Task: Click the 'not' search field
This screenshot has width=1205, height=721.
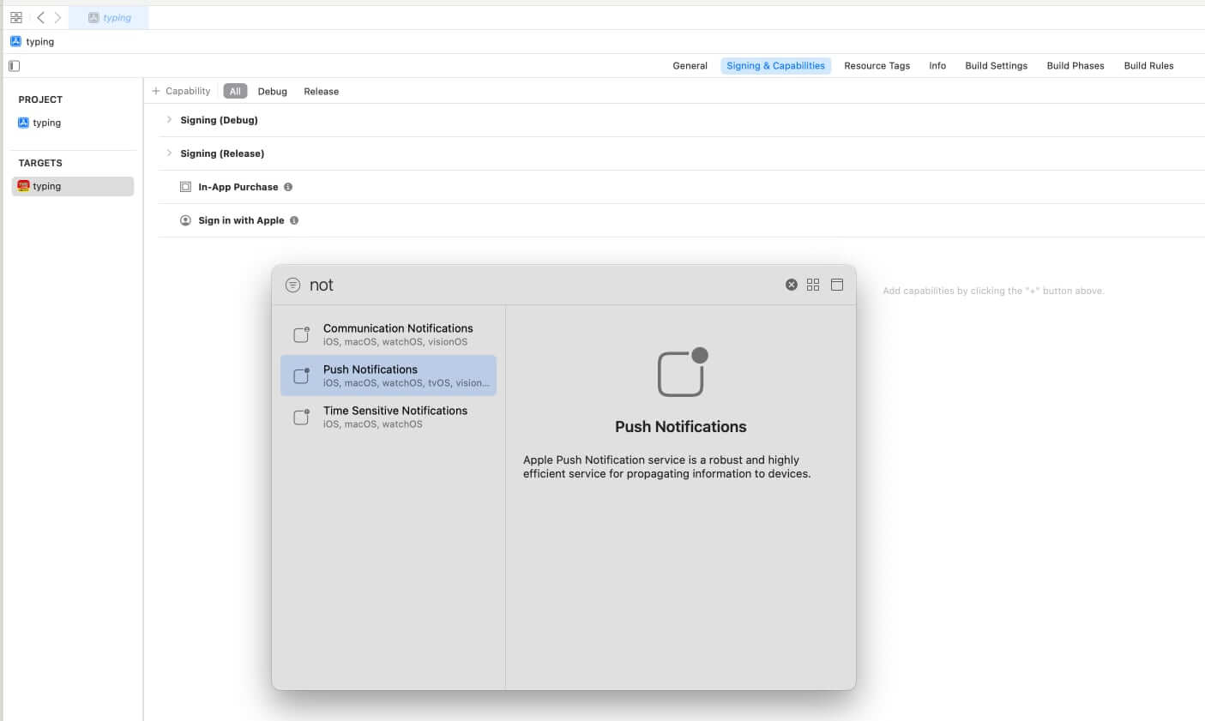Action: (x=540, y=285)
